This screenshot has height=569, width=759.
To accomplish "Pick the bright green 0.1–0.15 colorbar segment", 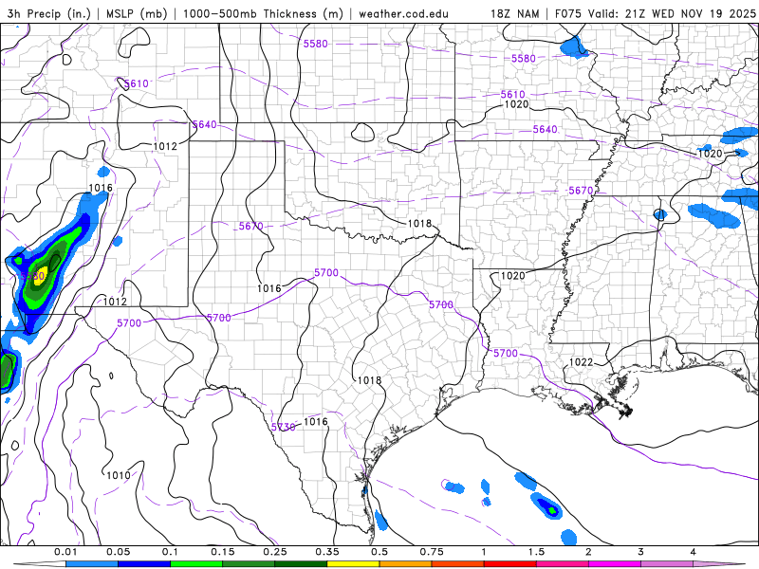I will click(196, 564).
